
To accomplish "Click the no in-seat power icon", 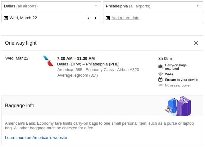I will (x=161, y=85).
